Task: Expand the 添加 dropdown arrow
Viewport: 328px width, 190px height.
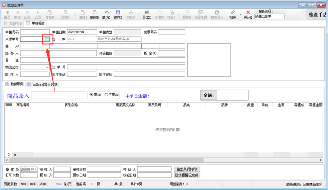Action: tap(75, 15)
